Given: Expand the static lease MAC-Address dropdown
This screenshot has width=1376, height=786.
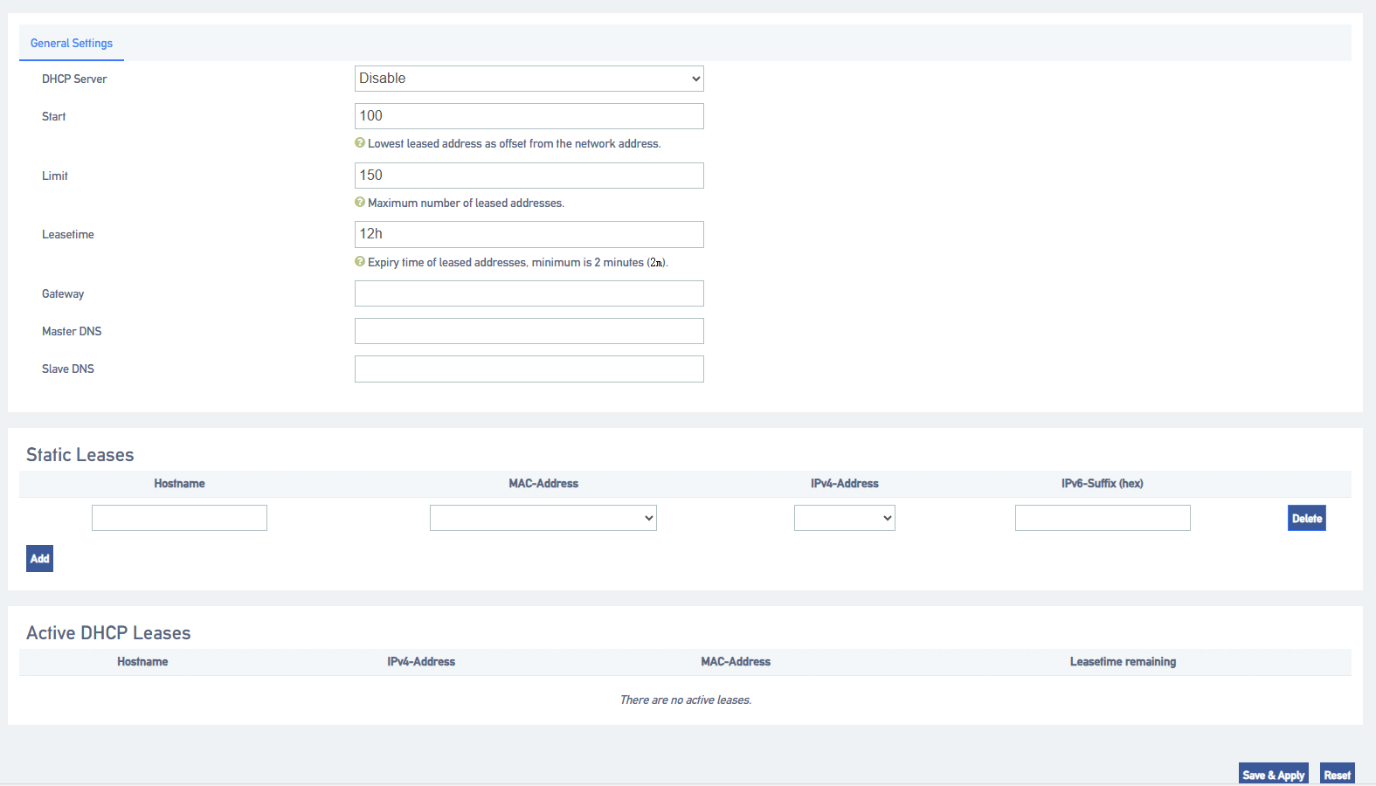Looking at the screenshot, I should click(x=543, y=518).
